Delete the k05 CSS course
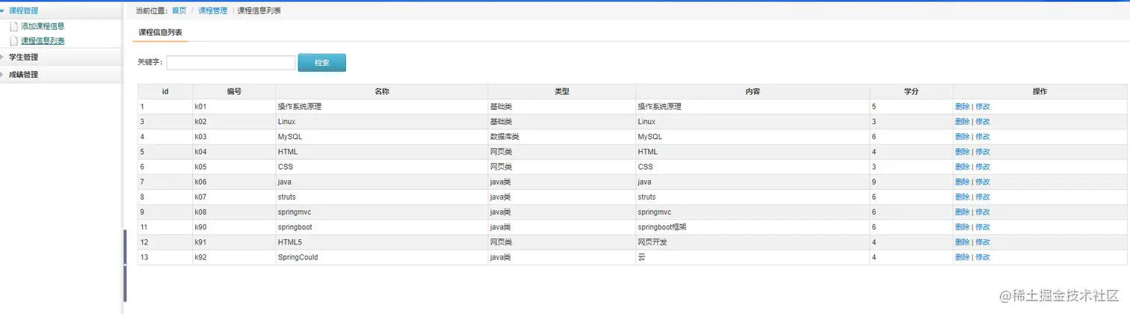The height and width of the screenshot is (314, 1130). [x=962, y=167]
